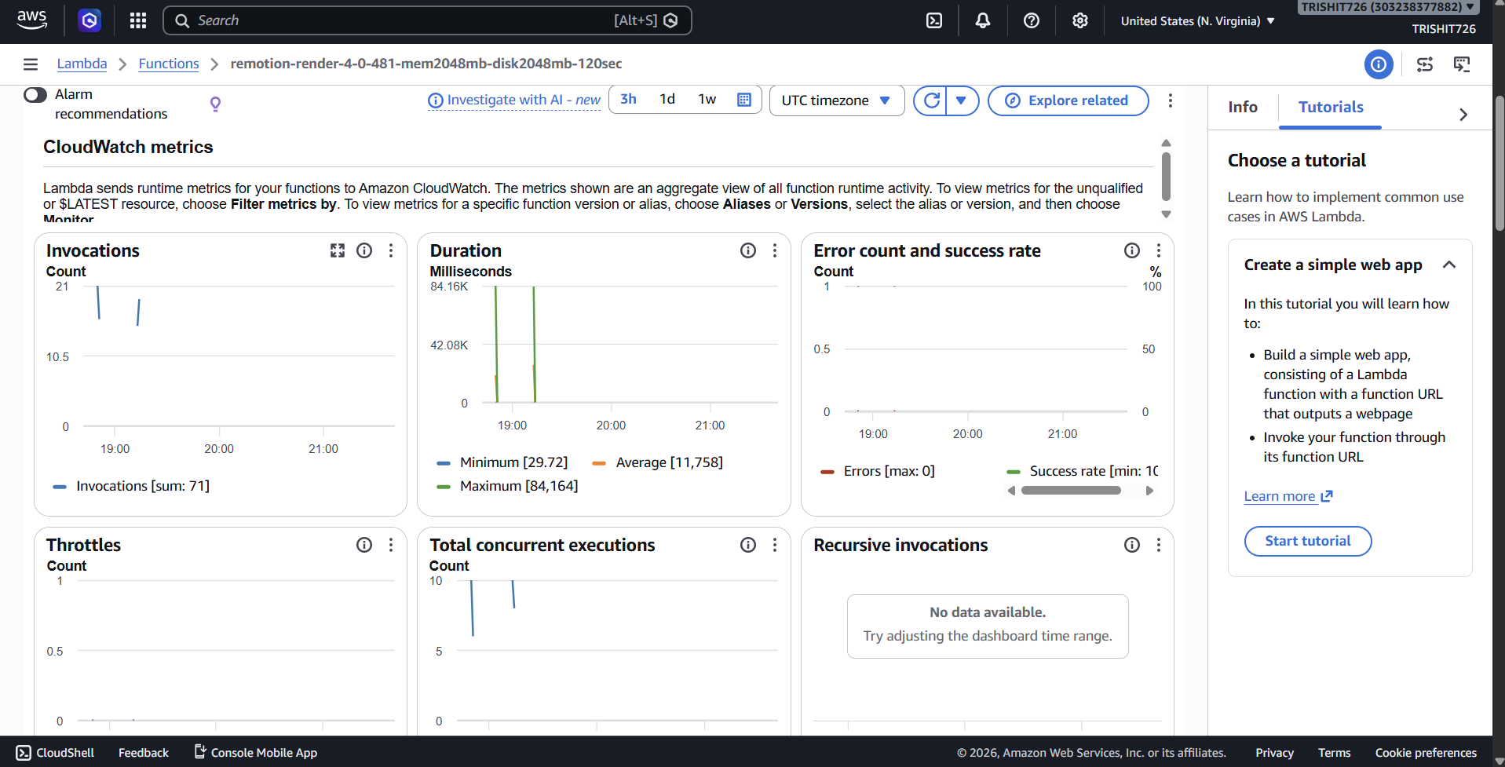
Task: Select the 1w time range
Action: point(707,100)
